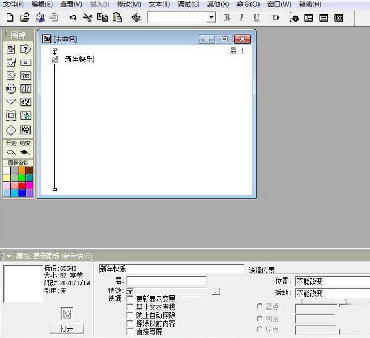Enable 防止自动擦除 checkbox
This screenshot has width=370, height=338.
point(130,315)
